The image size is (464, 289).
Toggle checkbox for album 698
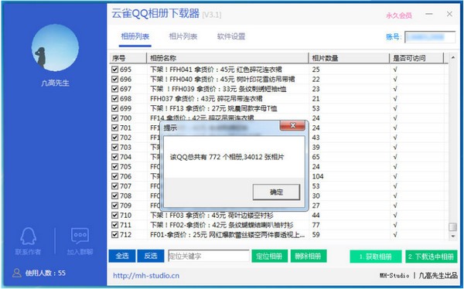pos(114,99)
